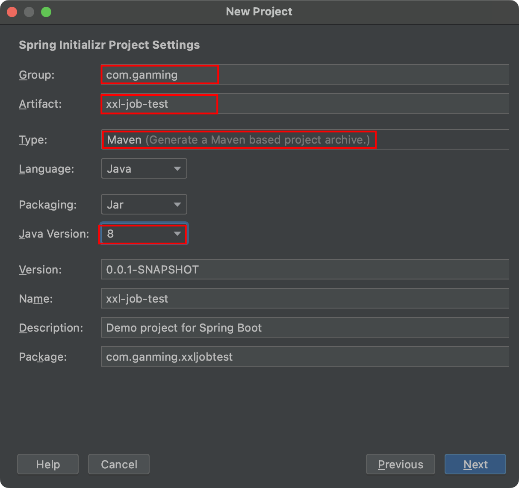Click the Description label
The image size is (519, 488).
coord(51,328)
